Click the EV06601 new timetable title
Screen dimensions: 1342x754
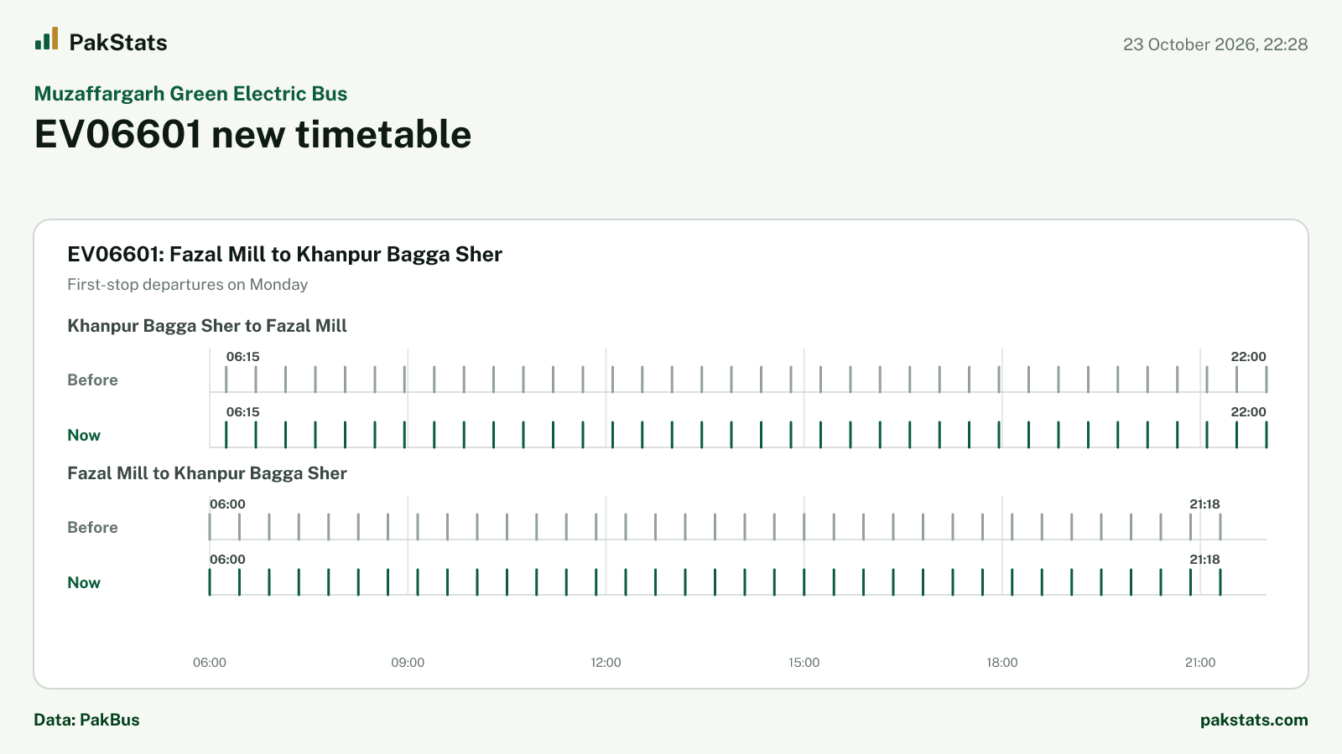coord(252,134)
